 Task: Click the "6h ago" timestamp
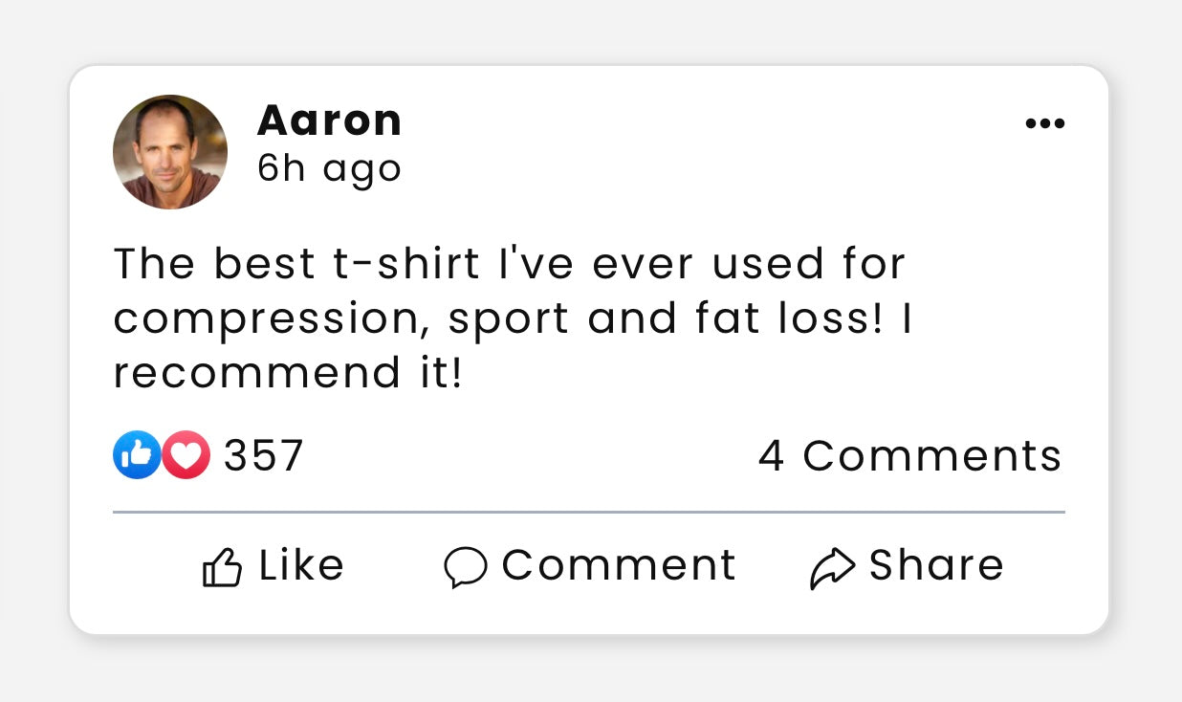tap(329, 169)
